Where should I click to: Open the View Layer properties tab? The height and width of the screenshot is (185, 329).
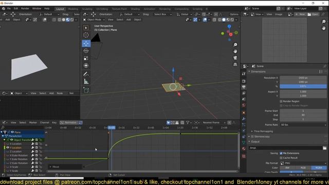pyautogui.click(x=244, y=93)
